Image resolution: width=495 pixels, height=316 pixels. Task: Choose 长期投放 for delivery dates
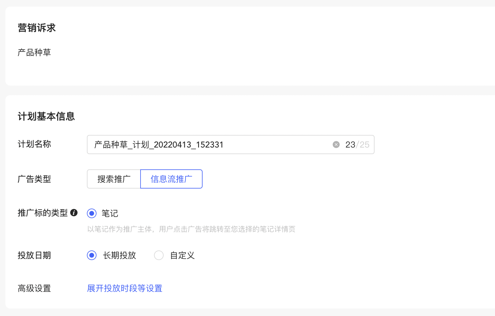[92, 255]
